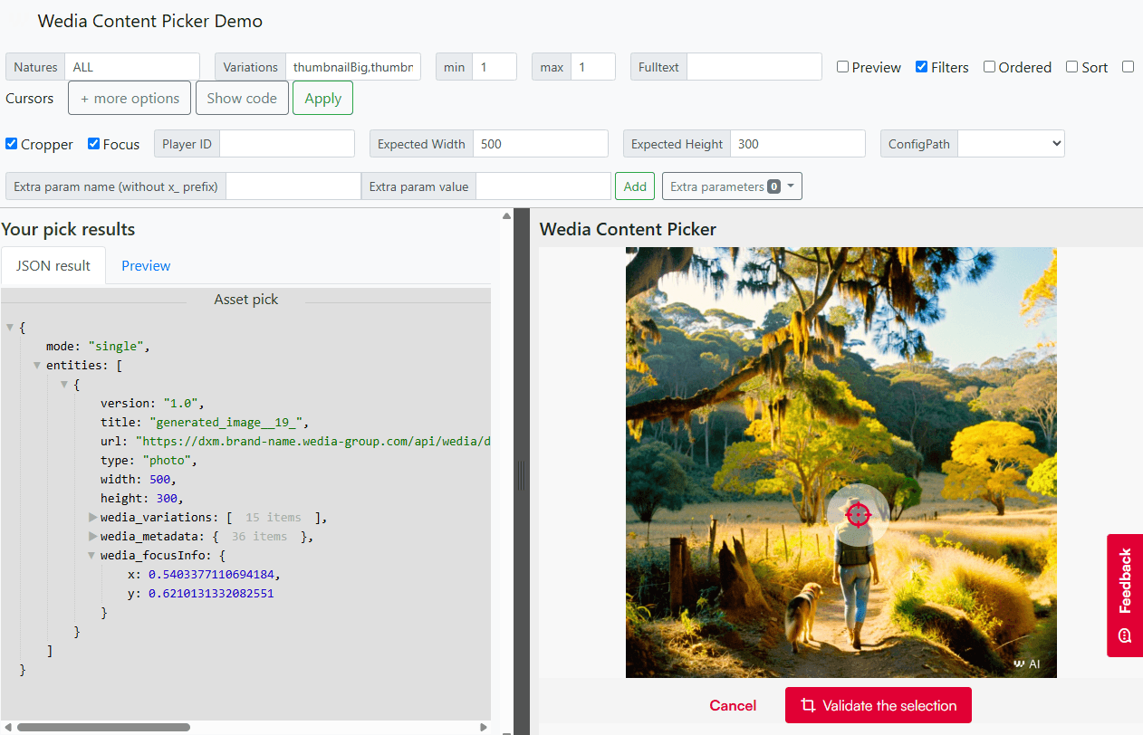Click the Player ID input field
Viewport: 1143px width, 735px height.
(287, 144)
